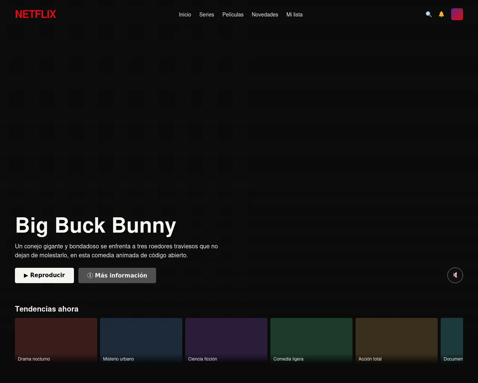Open Mi lista
Screen dimensions: 478x383
pyautogui.click(x=295, y=15)
